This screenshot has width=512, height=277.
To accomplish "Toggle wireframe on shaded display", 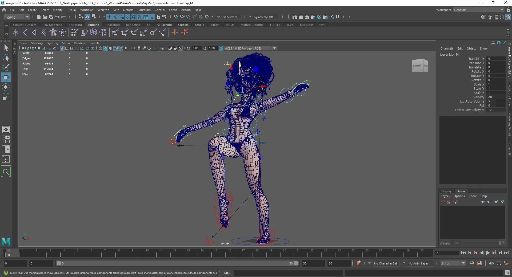I will pos(116,48).
